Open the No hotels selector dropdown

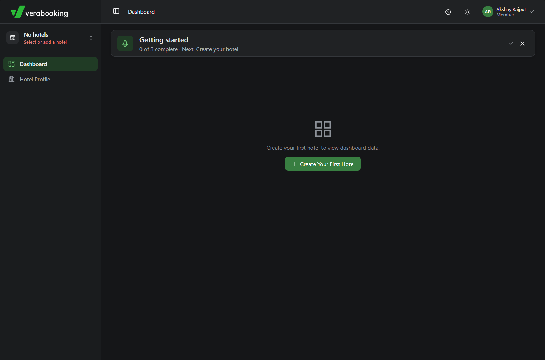(x=50, y=38)
